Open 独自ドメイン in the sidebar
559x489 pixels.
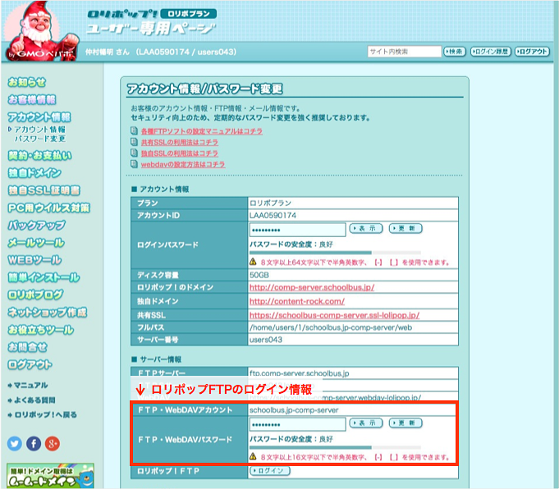click(x=34, y=173)
